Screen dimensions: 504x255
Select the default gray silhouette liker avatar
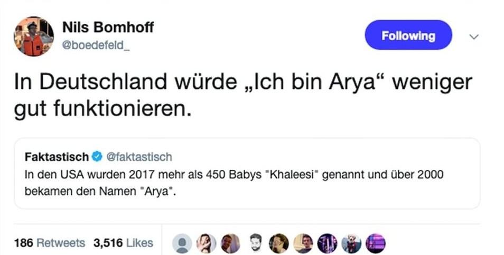click(182, 243)
